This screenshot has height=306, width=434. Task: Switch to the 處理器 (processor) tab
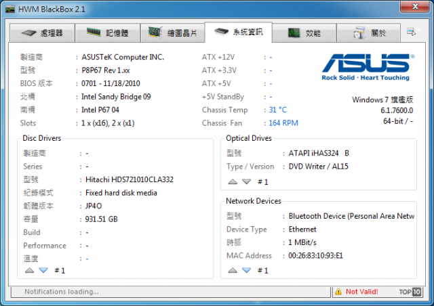(42, 33)
